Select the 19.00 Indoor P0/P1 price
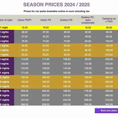 tap(25, 28)
